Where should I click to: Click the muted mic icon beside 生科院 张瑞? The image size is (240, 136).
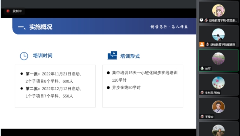tap(202, 92)
